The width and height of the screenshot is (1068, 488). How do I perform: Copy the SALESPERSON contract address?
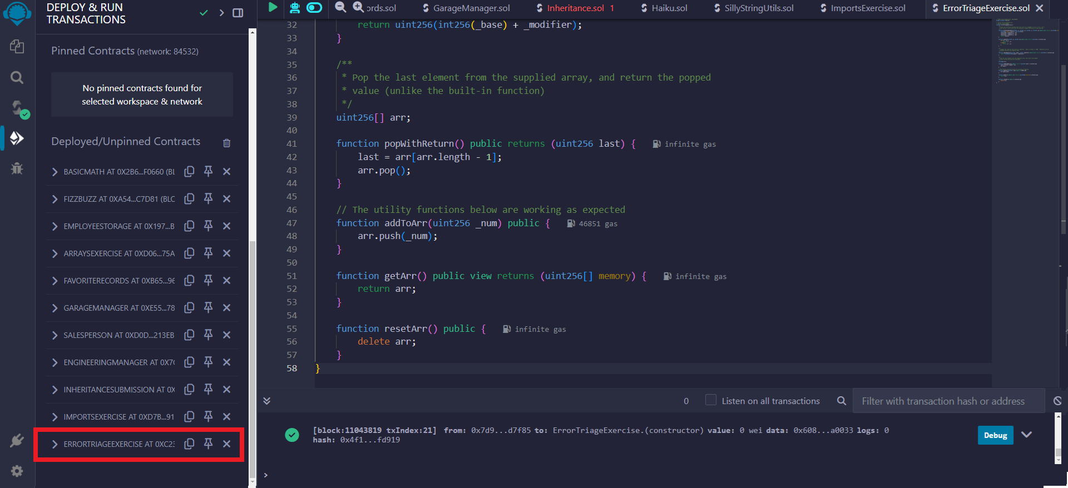click(189, 335)
